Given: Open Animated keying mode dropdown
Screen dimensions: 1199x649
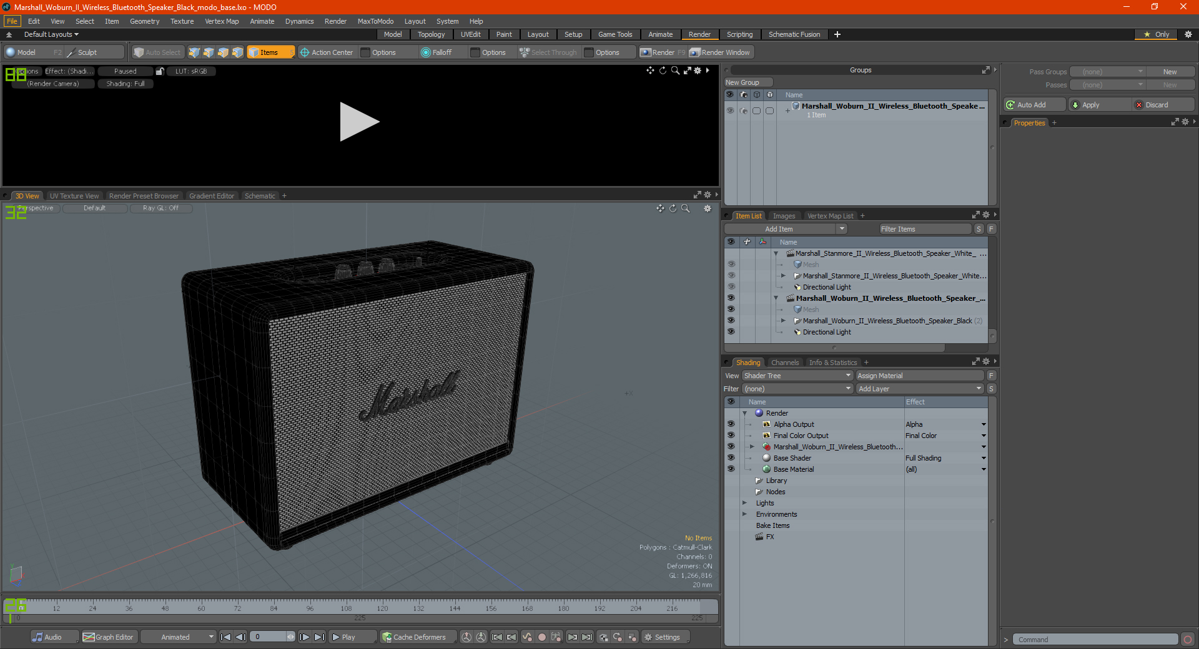Looking at the screenshot, I should [x=179, y=637].
